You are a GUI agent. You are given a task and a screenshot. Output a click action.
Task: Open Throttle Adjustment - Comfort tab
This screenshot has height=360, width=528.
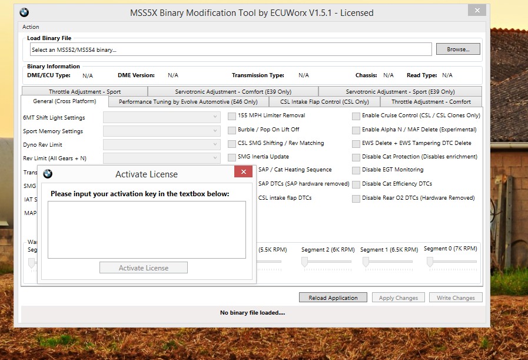431,101
